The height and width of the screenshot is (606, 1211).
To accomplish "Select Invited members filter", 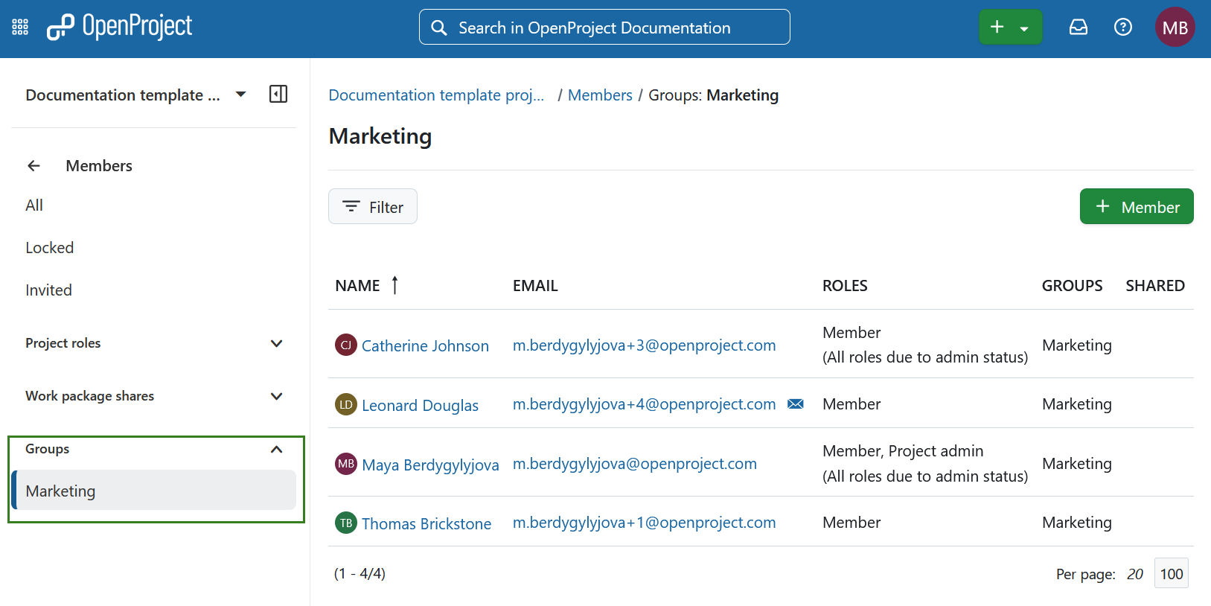I will click(x=49, y=290).
